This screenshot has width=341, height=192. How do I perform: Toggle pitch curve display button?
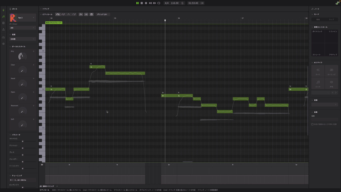click(81, 14)
